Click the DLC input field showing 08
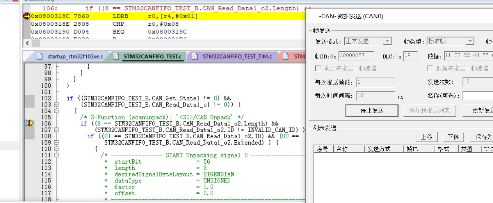493x203 pixels. point(410,56)
